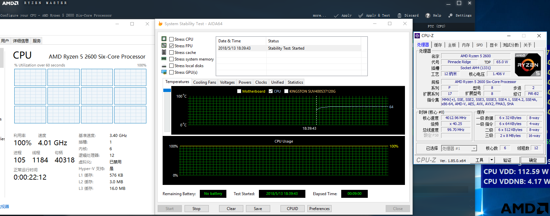
Task: Open CPU-Z 显卡 tab
Action: click(x=494, y=45)
